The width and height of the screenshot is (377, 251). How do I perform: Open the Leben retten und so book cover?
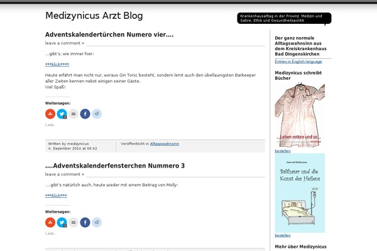[300, 115]
